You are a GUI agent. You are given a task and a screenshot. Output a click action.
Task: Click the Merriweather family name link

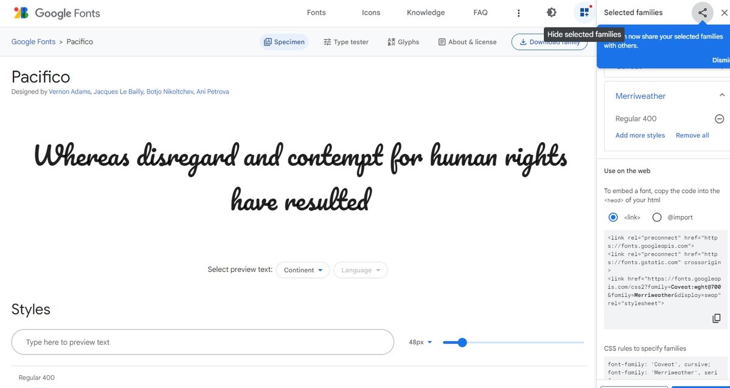coord(641,96)
